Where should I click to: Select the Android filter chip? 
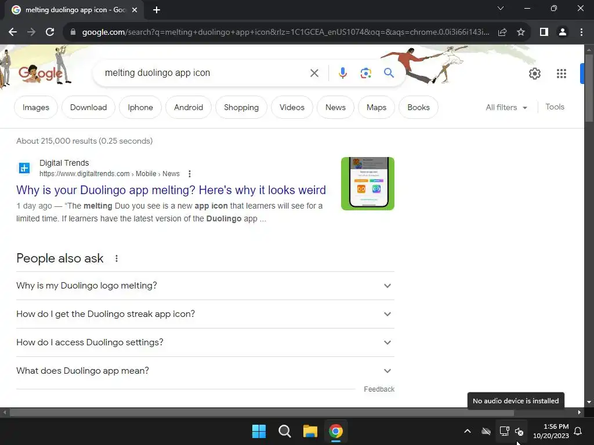tap(189, 107)
